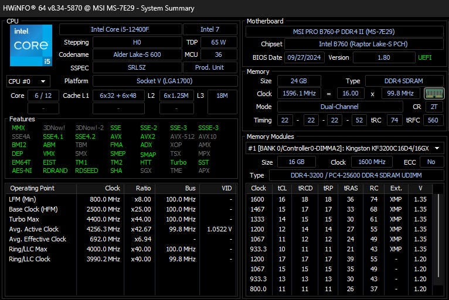Select the Turbo Max row

coord(121,219)
